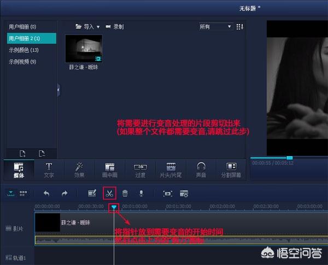The image size is (328, 265).
Task: Open the 过渡 transitions tab
Action: click(140, 170)
